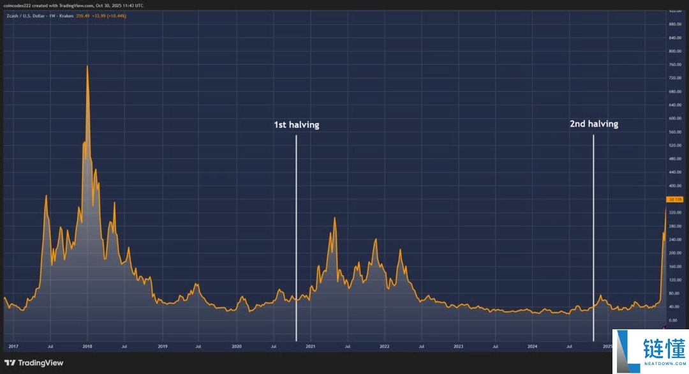Click the 520.00 price axis label

674,145
